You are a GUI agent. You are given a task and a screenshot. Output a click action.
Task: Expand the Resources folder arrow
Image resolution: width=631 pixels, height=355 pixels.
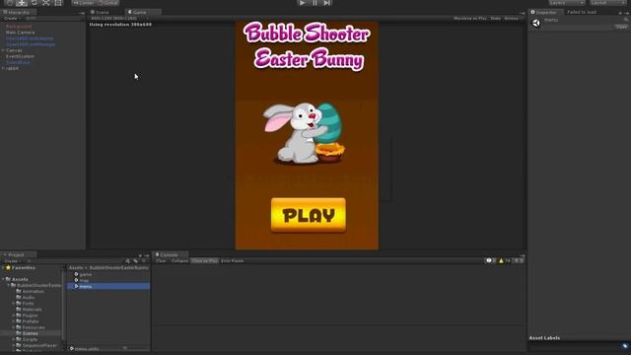(x=13, y=327)
